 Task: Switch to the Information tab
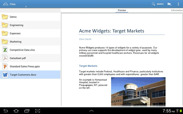[x=177, y=10]
